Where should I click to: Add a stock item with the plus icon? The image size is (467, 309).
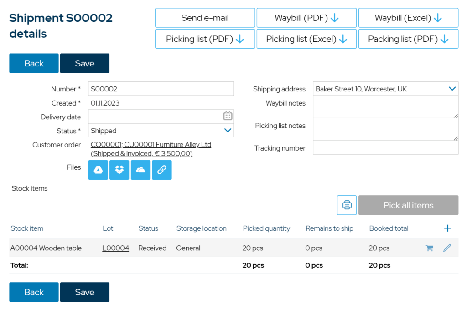pyautogui.click(x=447, y=228)
